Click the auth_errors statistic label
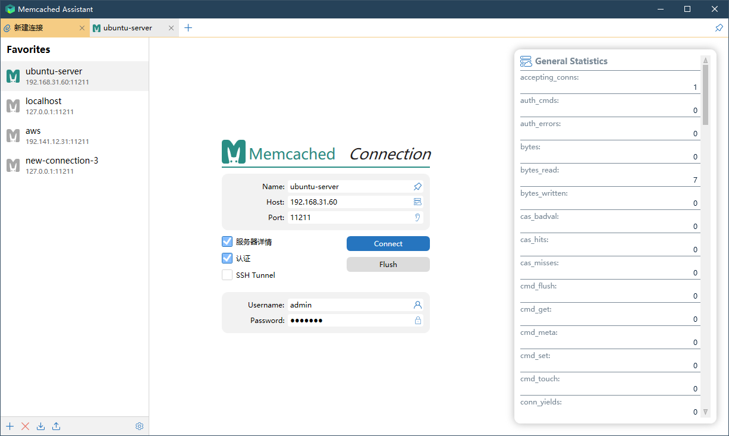Image resolution: width=729 pixels, height=436 pixels. [541, 124]
